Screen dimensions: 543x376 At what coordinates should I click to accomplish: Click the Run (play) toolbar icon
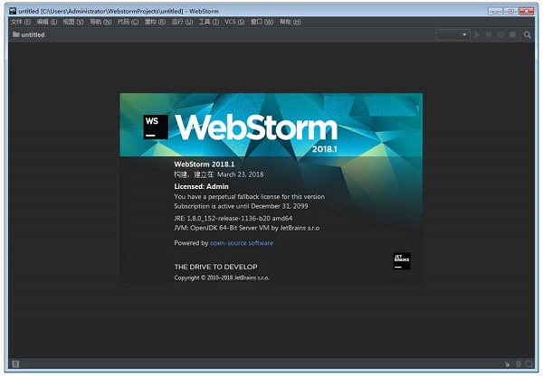[477, 34]
